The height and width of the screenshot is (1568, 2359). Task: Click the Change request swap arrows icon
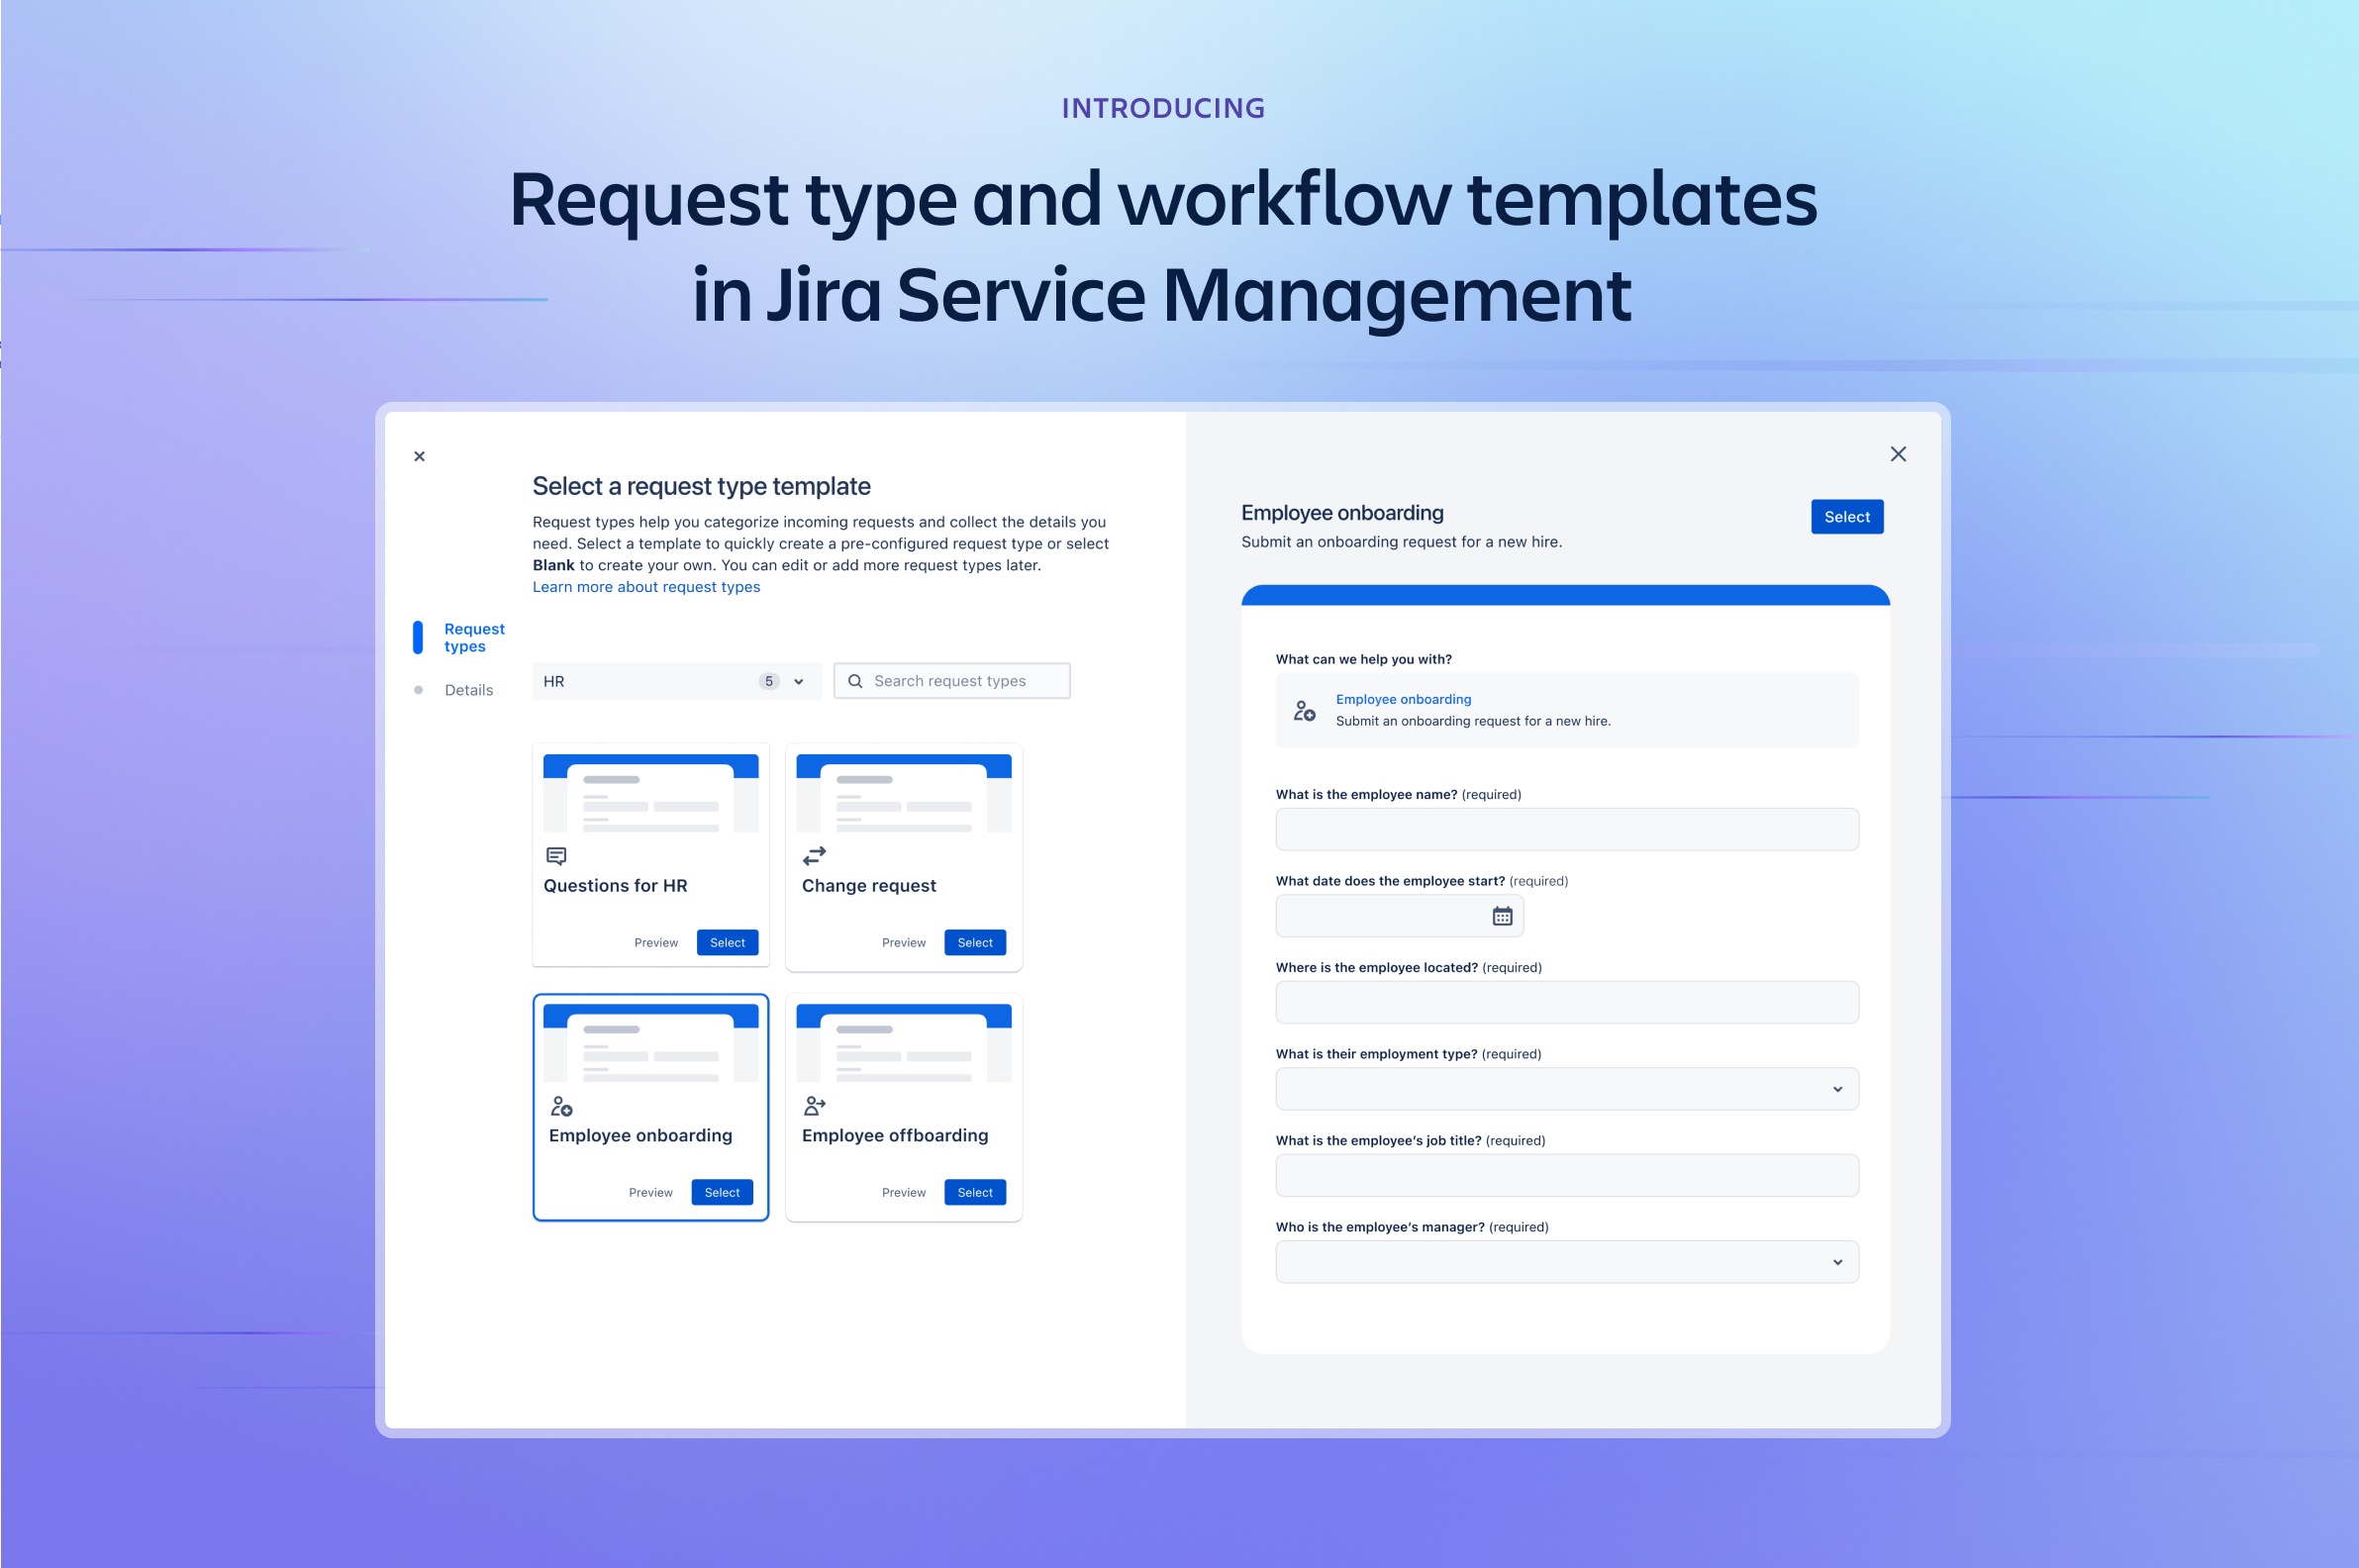pyautogui.click(x=814, y=855)
